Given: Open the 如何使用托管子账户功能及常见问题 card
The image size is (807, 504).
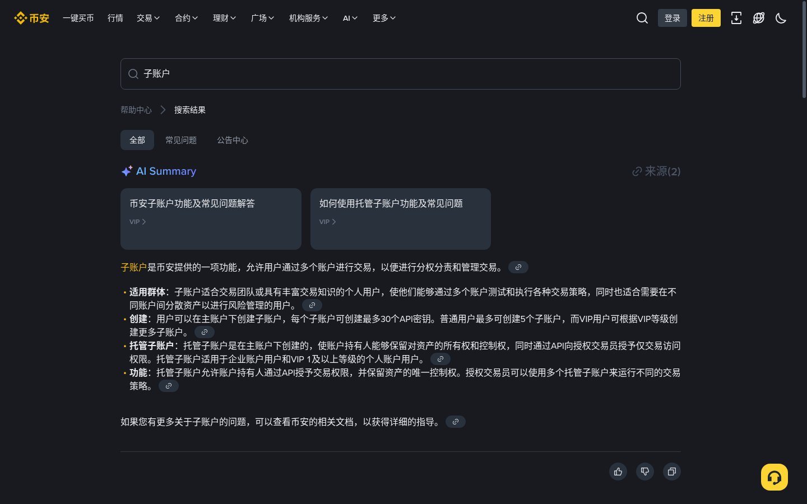Looking at the screenshot, I should coord(401,219).
